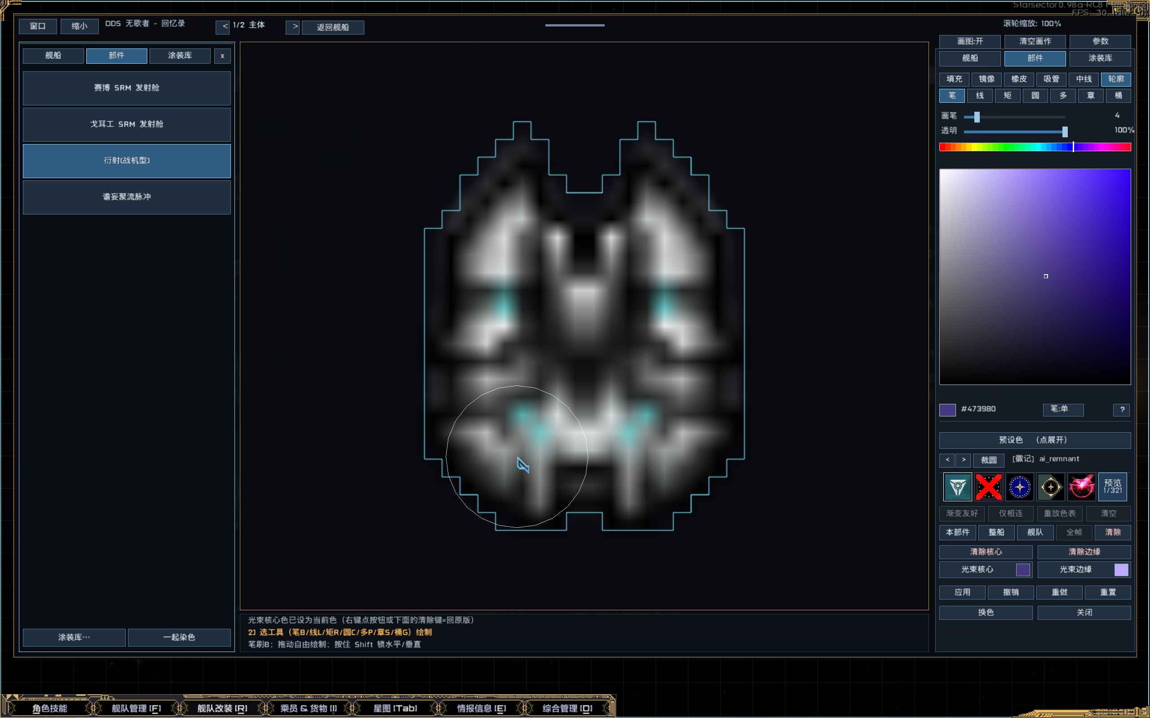Select the ai_remnant teal triangle emblem

click(x=958, y=487)
